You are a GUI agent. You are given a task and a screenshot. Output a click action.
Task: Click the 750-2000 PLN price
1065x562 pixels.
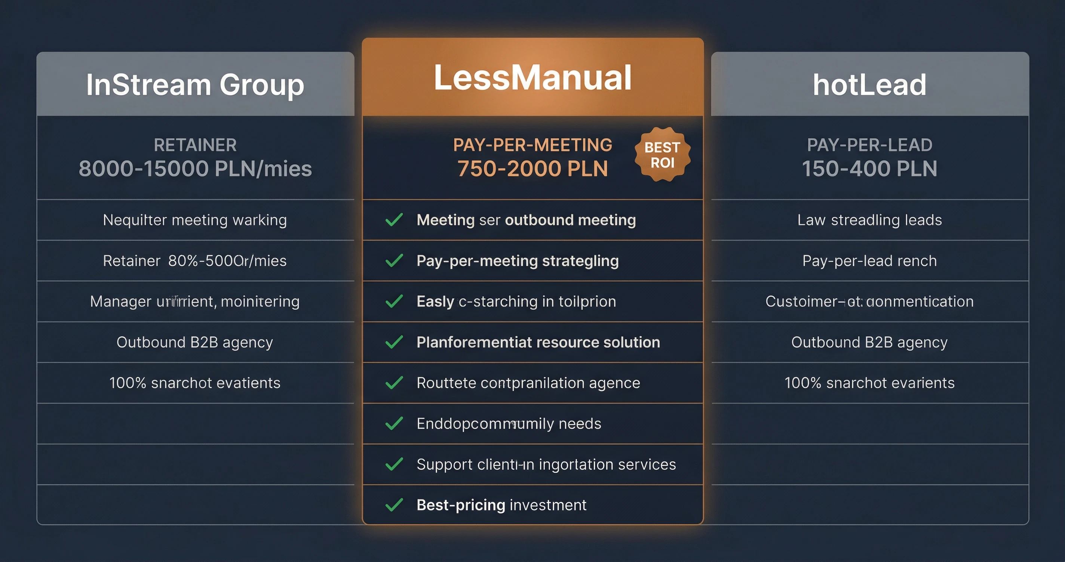[532, 169]
